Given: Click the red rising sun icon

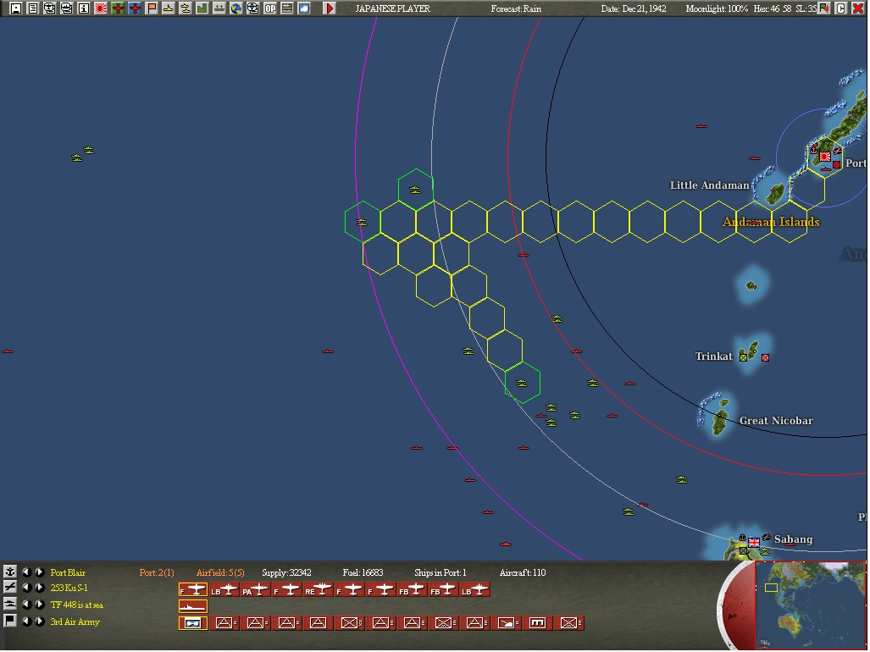Looking at the screenshot, I should (101, 8).
